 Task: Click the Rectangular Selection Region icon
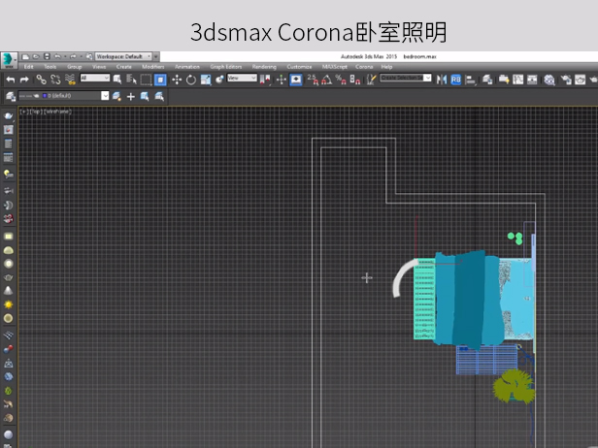[x=146, y=80]
